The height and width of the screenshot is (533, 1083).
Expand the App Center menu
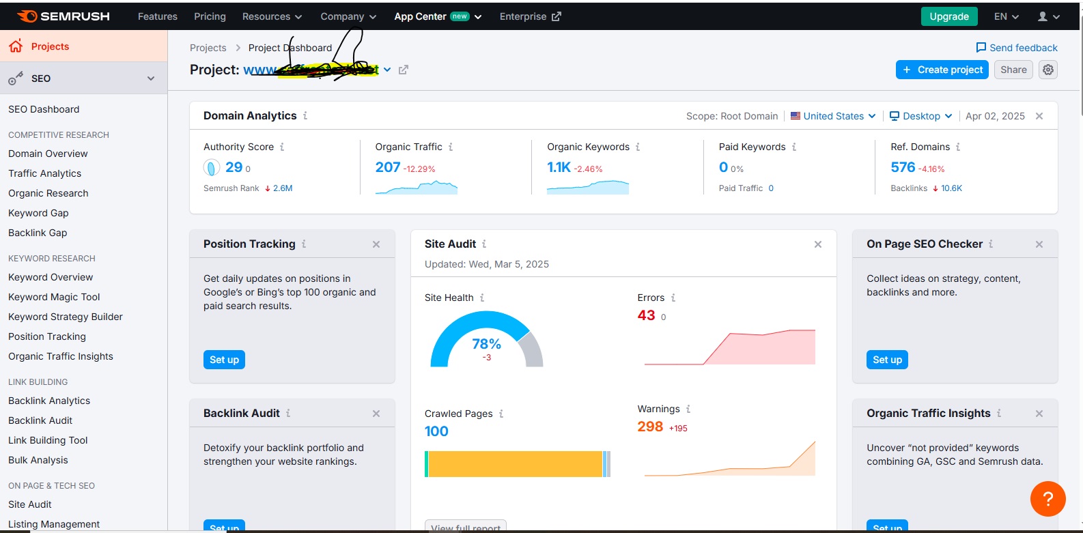438,16
